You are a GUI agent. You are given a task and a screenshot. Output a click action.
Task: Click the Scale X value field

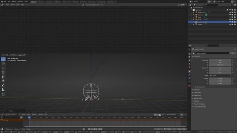coord(220,79)
